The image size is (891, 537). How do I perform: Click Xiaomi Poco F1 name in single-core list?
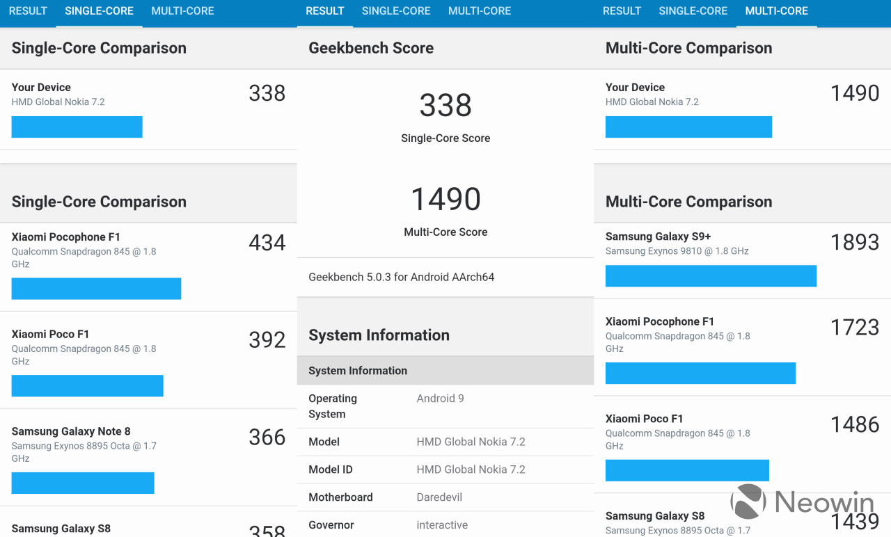50,334
